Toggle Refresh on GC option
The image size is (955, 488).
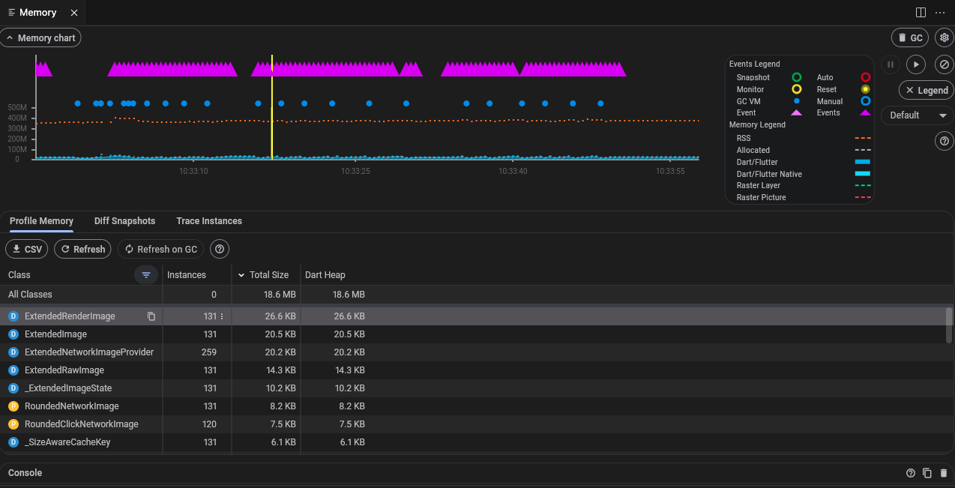click(160, 250)
